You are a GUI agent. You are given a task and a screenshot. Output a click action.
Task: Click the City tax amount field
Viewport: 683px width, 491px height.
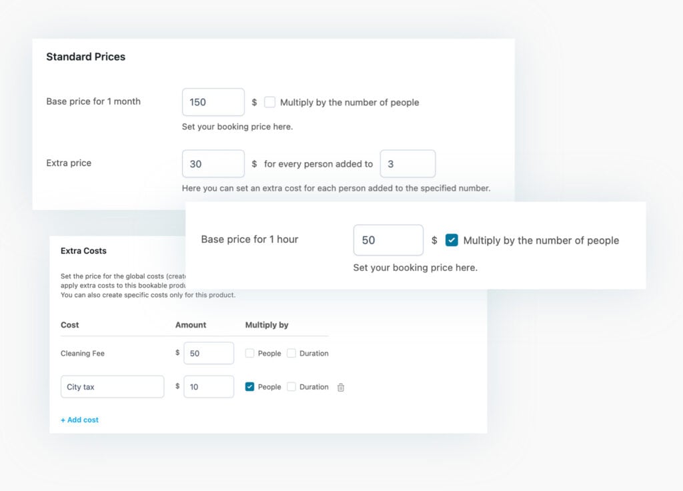208,387
